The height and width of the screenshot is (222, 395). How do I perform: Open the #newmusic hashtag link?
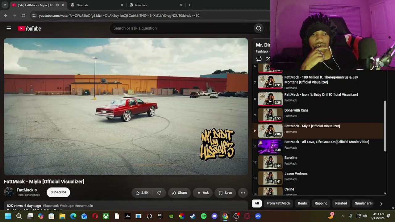pos(84,206)
